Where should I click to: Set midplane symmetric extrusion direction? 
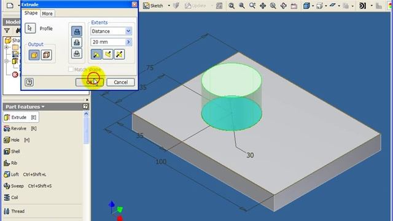click(x=119, y=54)
